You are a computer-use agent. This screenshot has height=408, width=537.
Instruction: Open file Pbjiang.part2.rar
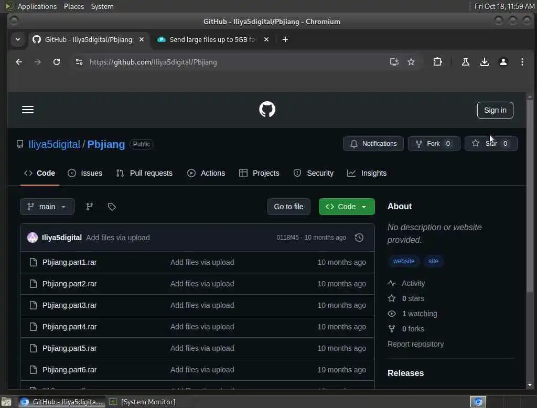tap(70, 284)
